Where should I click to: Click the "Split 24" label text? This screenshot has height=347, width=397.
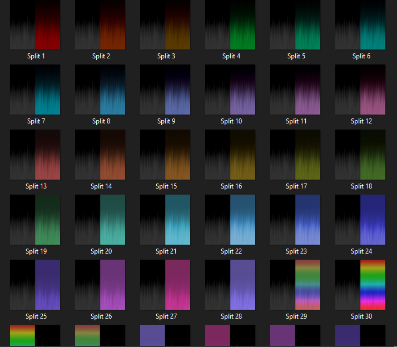tap(361, 251)
